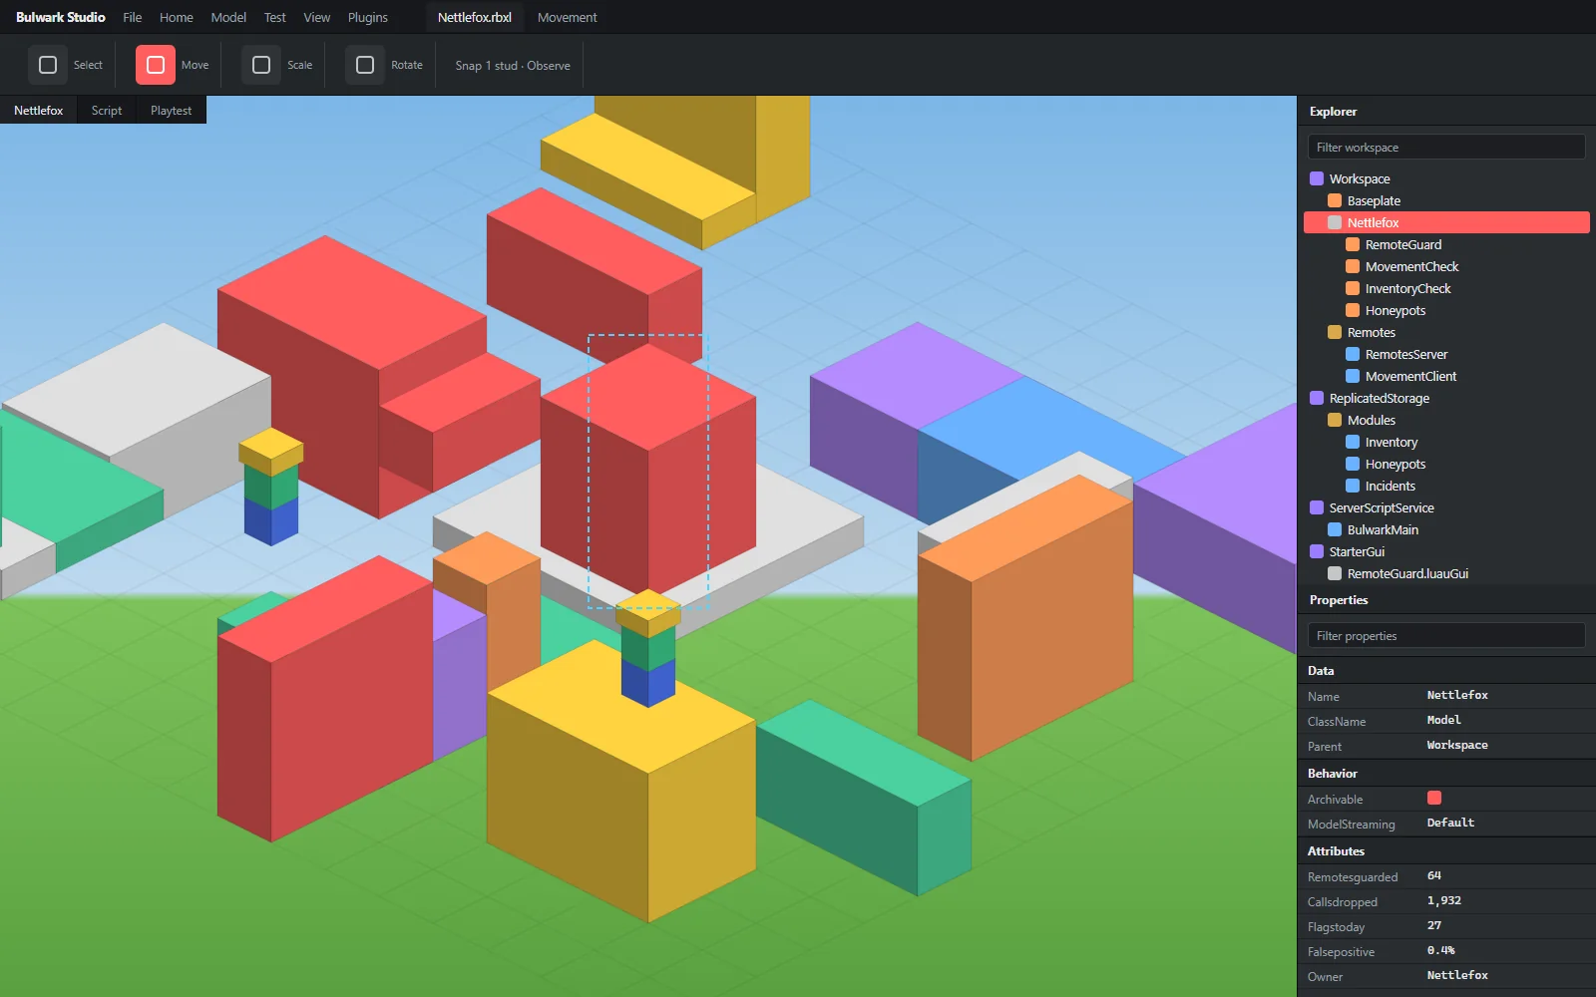Open the Test menu

click(275, 17)
